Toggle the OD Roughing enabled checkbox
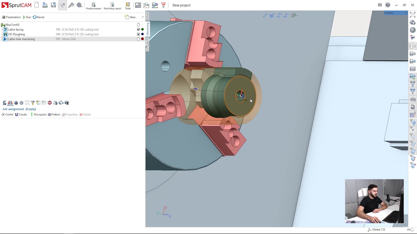Image resolution: width=417 pixels, height=234 pixels. (x=138, y=34)
